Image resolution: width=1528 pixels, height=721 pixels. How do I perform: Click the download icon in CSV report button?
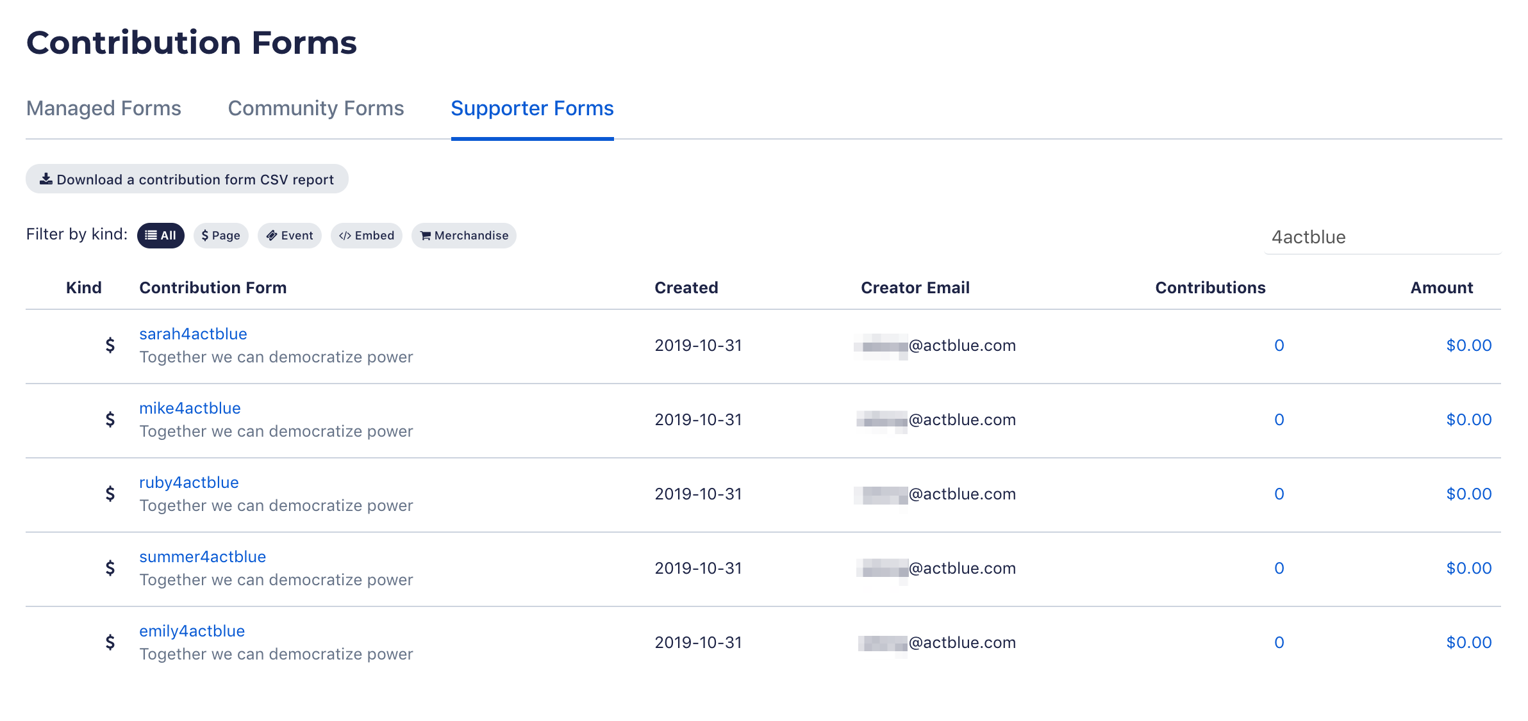click(x=46, y=179)
